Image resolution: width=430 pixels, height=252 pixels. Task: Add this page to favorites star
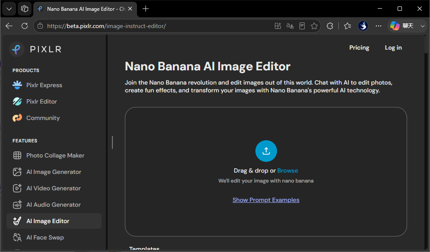click(x=314, y=26)
